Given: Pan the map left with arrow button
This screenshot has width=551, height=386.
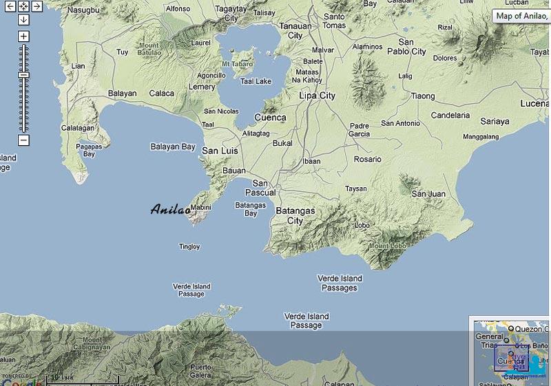Looking at the screenshot, I should 10,6.
